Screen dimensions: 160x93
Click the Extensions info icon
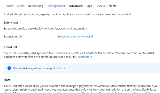[20, 37]
